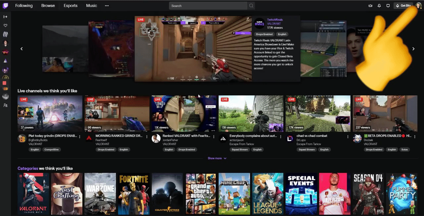Expand the left sidebar using arrow icon
The width and height of the screenshot is (424, 216).
click(x=5, y=17)
